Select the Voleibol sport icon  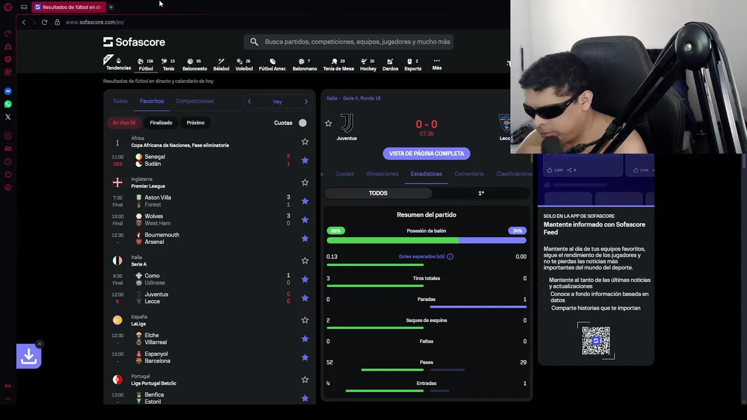pyautogui.click(x=244, y=64)
